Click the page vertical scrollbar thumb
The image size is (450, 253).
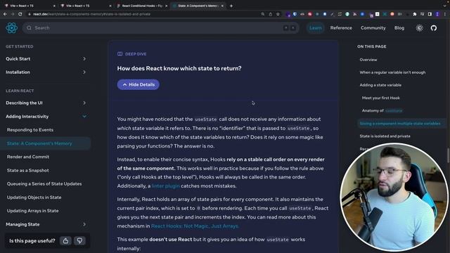click(x=448, y=155)
